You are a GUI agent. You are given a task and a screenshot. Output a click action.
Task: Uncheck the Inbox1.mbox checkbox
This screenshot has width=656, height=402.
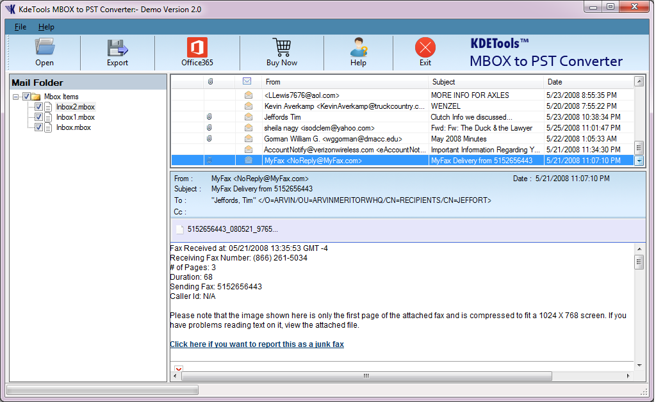[38, 117]
